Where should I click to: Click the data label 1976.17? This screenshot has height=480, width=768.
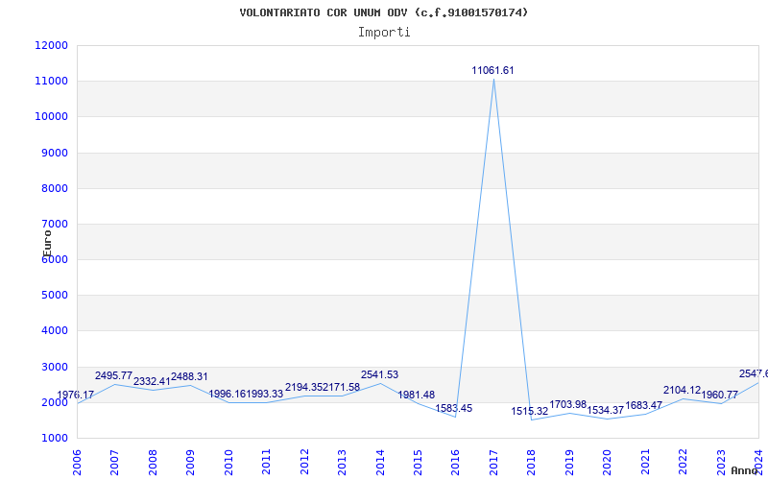click(x=76, y=395)
